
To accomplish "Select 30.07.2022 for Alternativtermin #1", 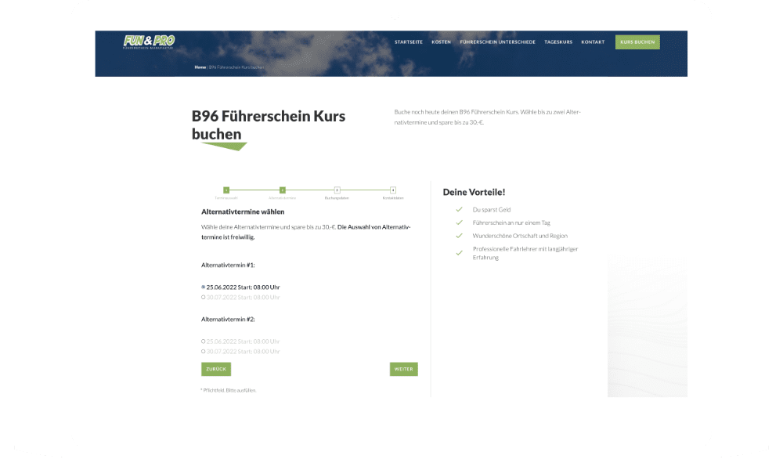I will pyautogui.click(x=204, y=297).
